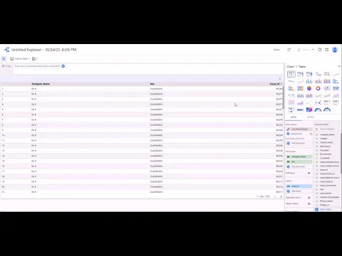
Task: Select the table with heatmap chart type
Action: (x=309, y=74)
